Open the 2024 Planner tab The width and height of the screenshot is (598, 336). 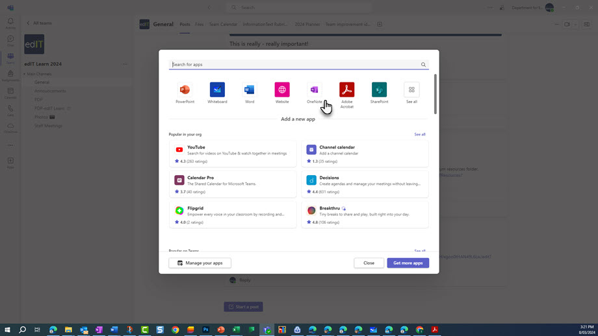coord(307,25)
